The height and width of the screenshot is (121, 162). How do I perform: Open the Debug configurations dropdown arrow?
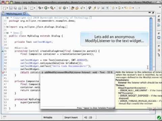43,8
